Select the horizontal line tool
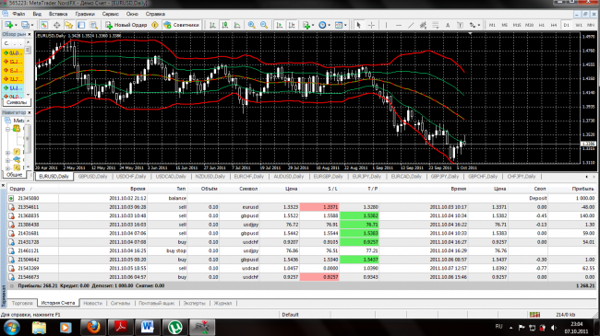The height and width of the screenshot is (336, 600). (399, 25)
